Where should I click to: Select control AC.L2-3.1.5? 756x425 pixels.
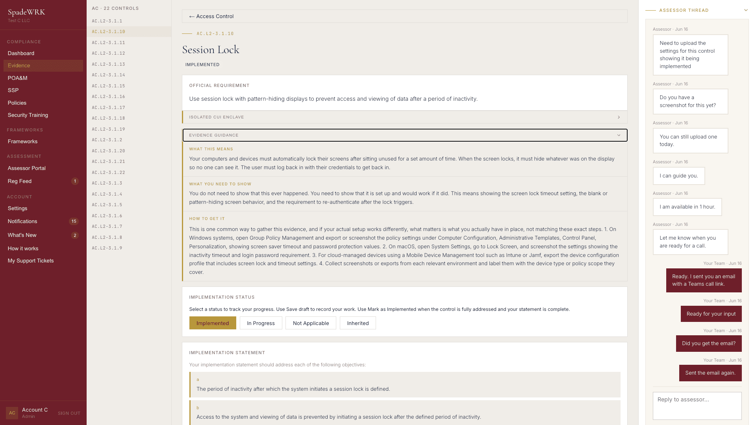tap(129, 205)
